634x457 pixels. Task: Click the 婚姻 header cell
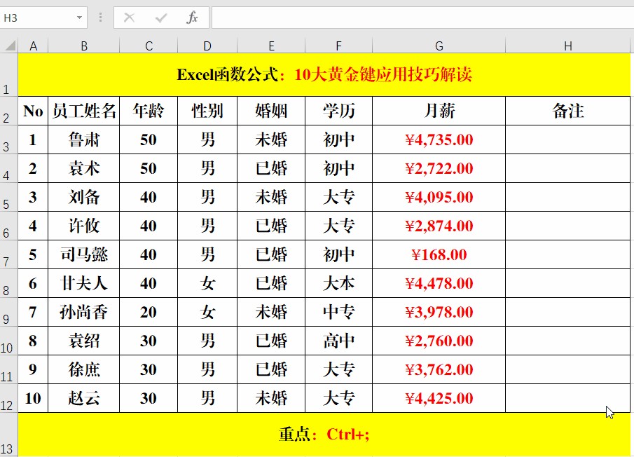(x=271, y=111)
